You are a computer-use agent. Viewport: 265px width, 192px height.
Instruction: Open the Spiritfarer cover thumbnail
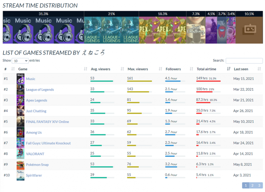(21, 175)
